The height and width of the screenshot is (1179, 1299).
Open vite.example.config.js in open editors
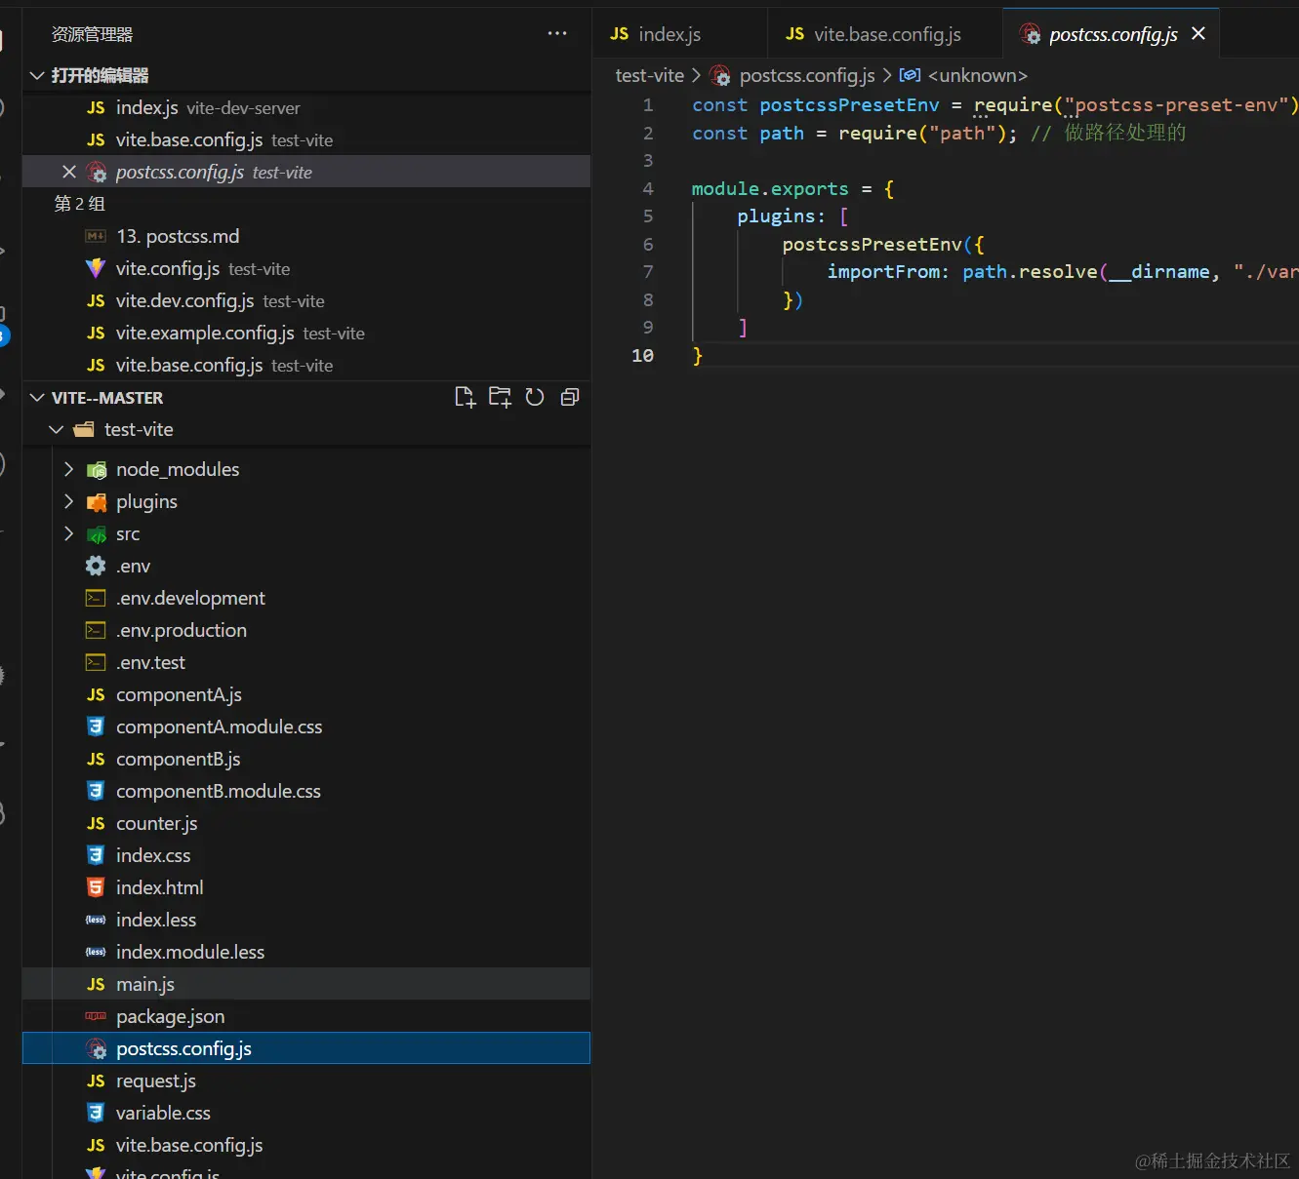tap(306, 333)
